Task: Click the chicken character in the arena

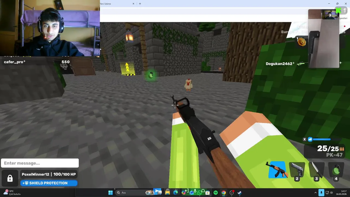Action: pos(188,85)
